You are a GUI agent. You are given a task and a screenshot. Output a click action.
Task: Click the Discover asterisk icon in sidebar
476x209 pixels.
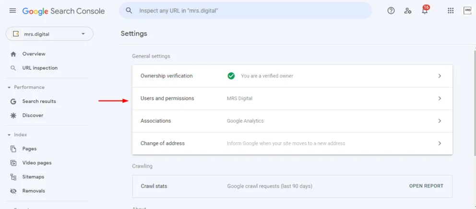coord(13,115)
